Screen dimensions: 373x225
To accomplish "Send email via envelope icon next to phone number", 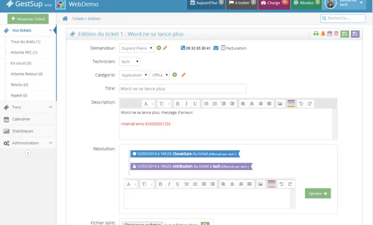I will 216,48.
